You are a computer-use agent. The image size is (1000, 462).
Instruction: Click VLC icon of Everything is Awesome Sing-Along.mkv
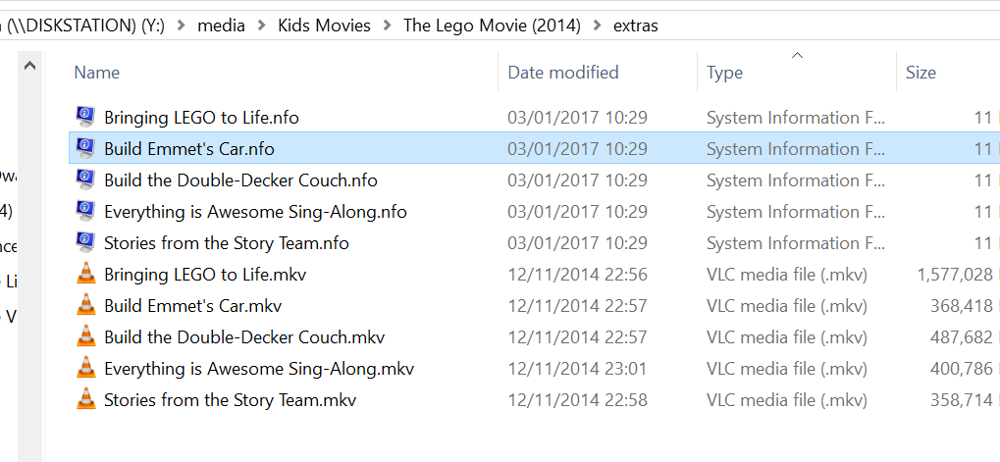pos(86,369)
